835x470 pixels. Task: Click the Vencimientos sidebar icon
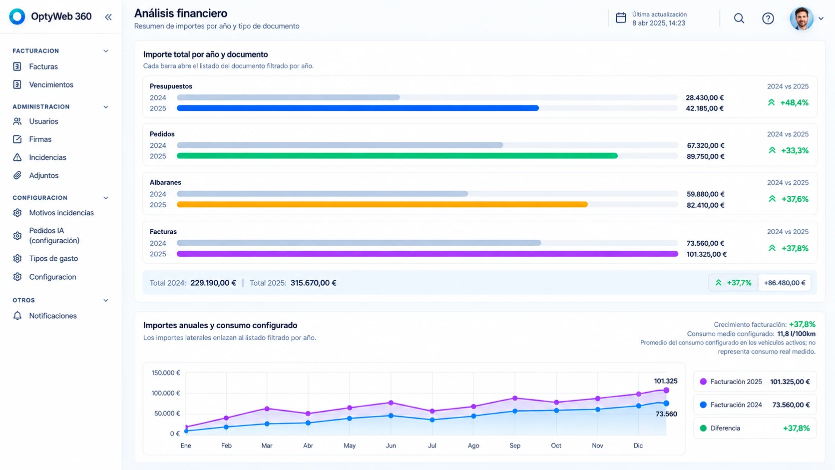pyautogui.click(x=17, y=84)
